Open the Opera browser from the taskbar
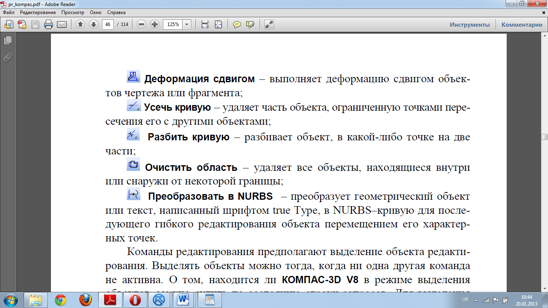The width and height of the screenshot is (548, 308). tap(135, 300)
